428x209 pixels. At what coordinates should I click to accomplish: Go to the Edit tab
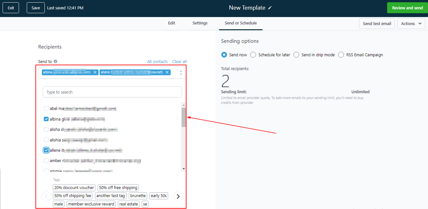click(172, 23)
